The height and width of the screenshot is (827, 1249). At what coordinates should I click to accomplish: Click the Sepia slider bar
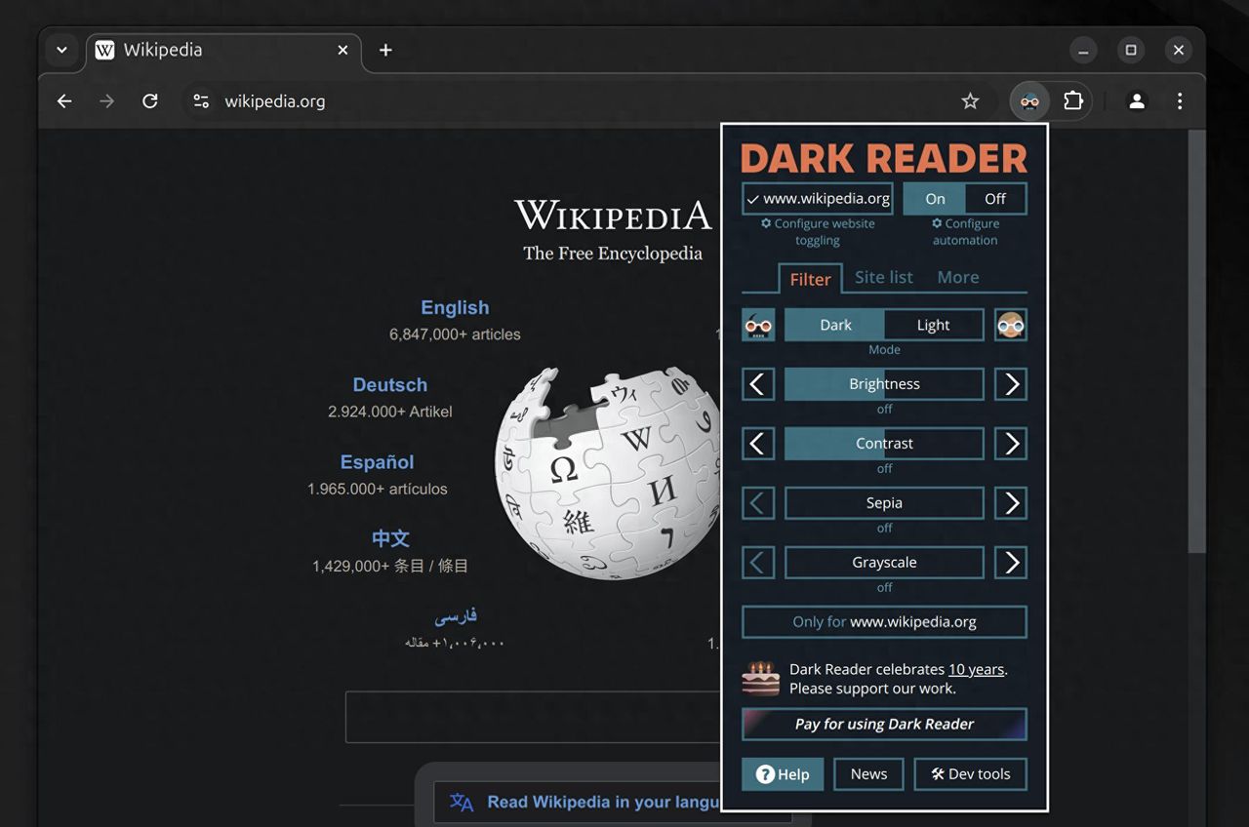(884, 503)
